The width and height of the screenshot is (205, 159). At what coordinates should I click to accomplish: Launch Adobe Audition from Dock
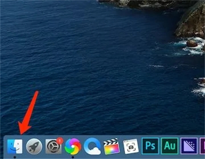(170, 146)
